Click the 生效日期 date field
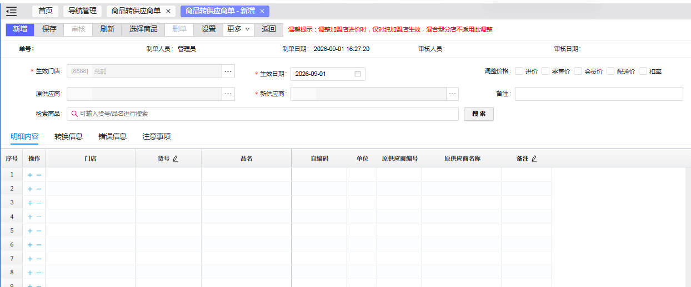This screenshot has width=691, height=287. pos(328,74)
